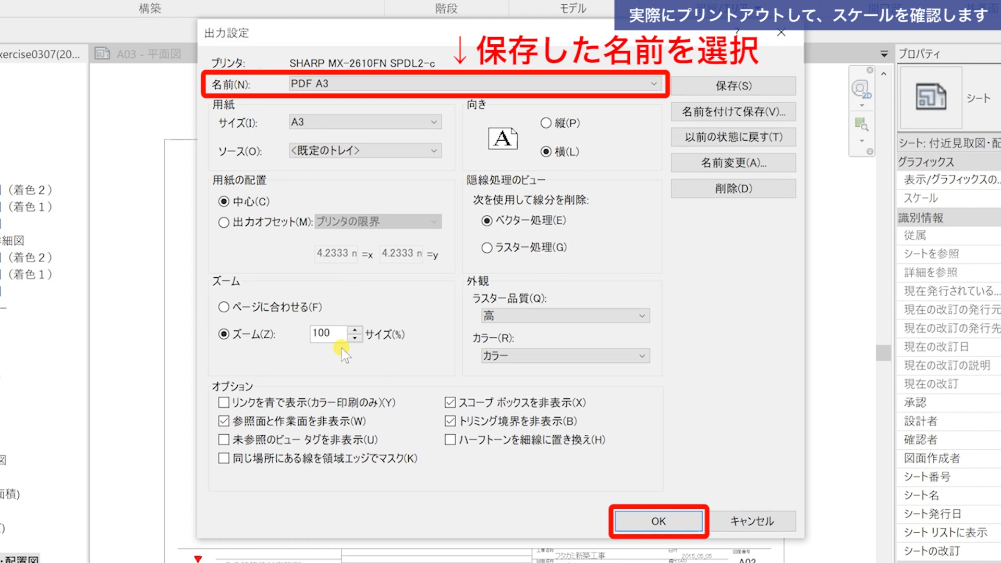Select the 縦(P) portrait radio button
Image resolution: width=1001 pixels, height=563 pixels.
tap(546, 123)
